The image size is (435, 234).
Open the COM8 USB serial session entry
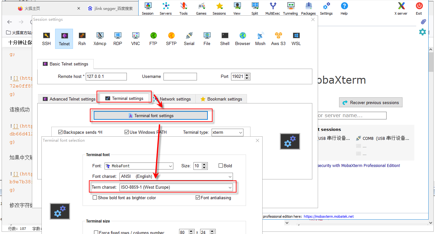click(383, 138)
